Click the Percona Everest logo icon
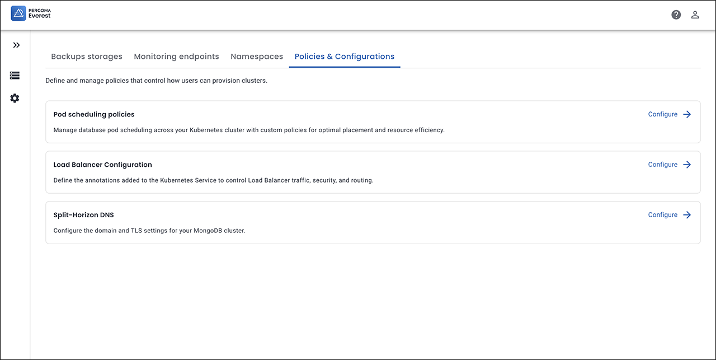The image size is (716, 360). click(x=18, y=13)
